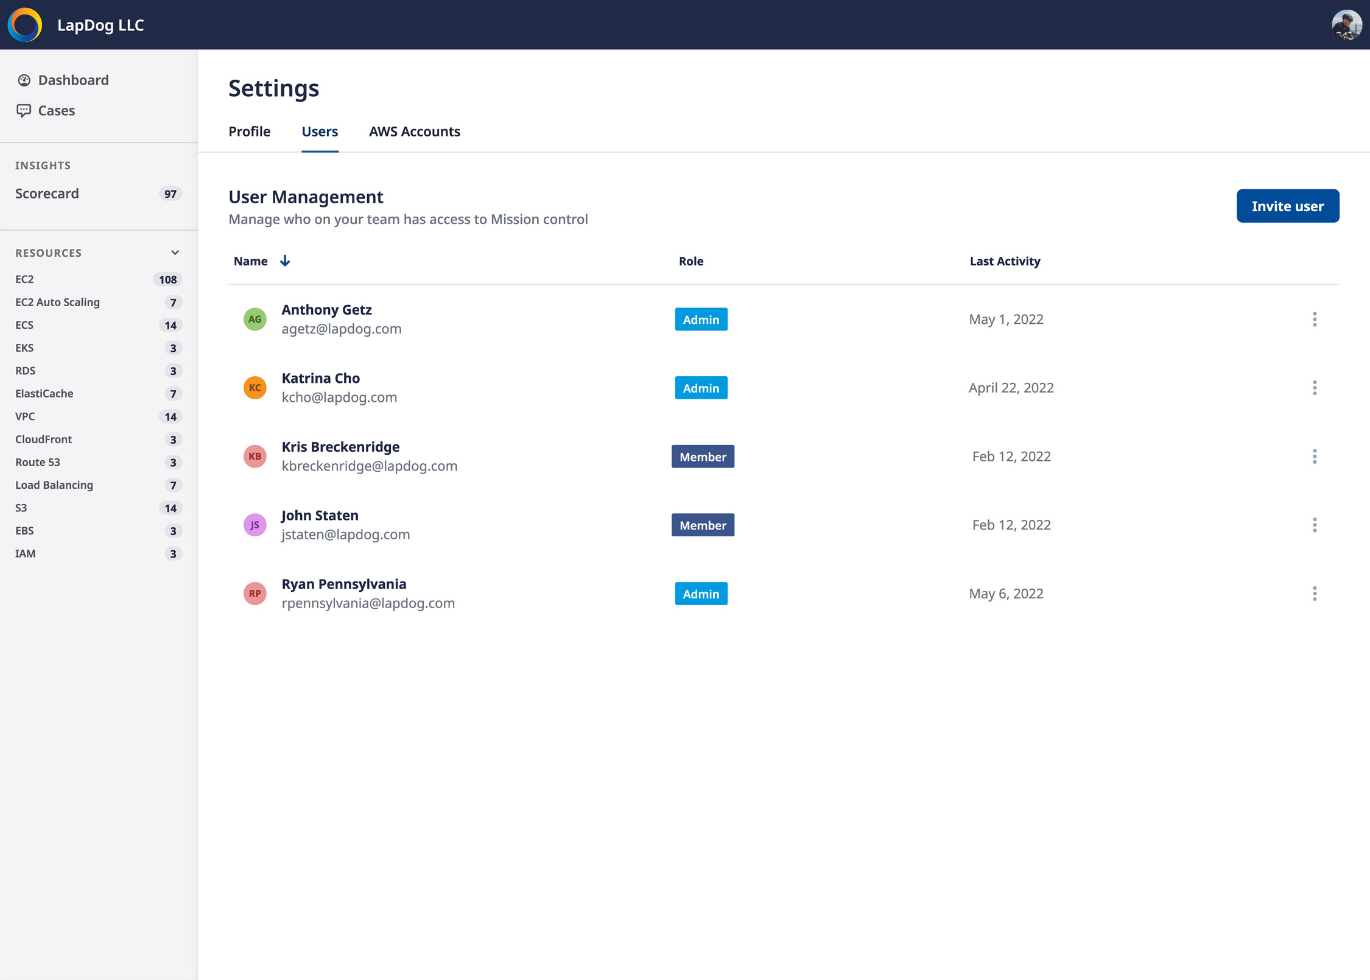Image resolution: width=1370 pixels, height=980 pixels.
Task: Click Katrina Cho's Admin role badge
Action: pos(701,388)
